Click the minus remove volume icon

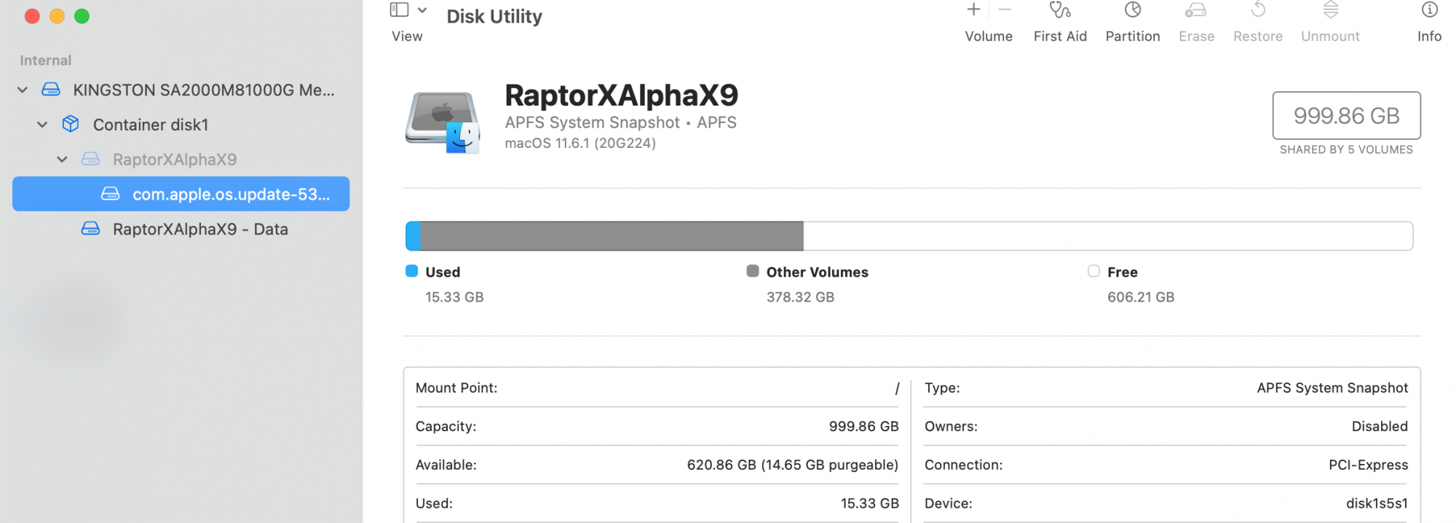(1005, 9)
